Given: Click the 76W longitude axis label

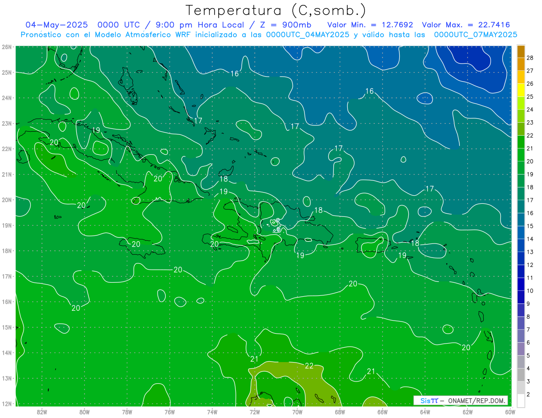Looking at the screenshot, I should tap(170, 412).
